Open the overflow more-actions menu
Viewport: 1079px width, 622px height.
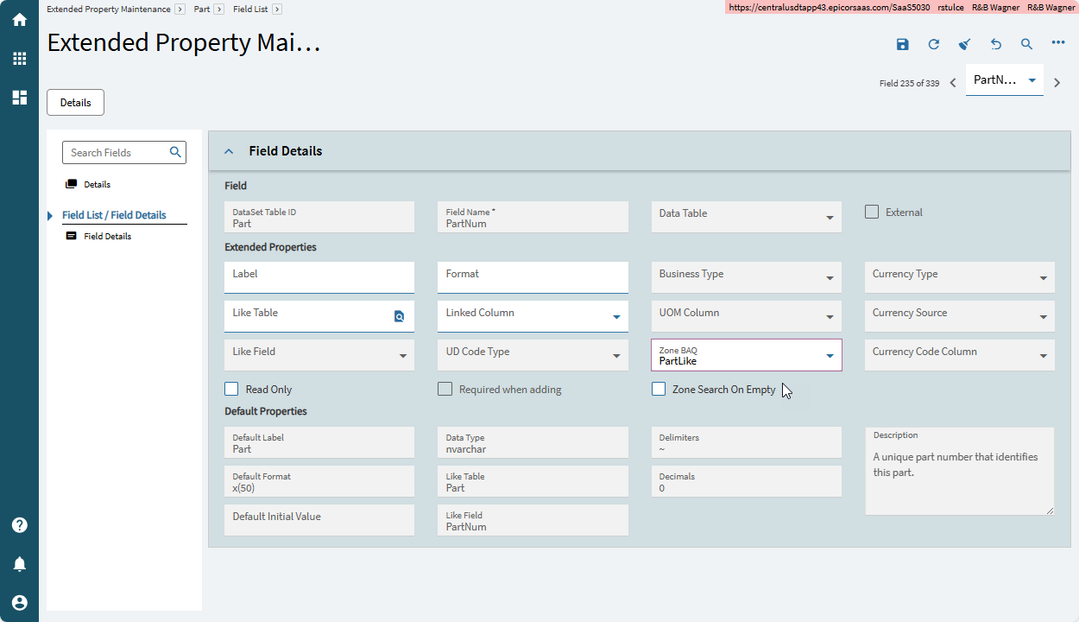coord(1058,43)
